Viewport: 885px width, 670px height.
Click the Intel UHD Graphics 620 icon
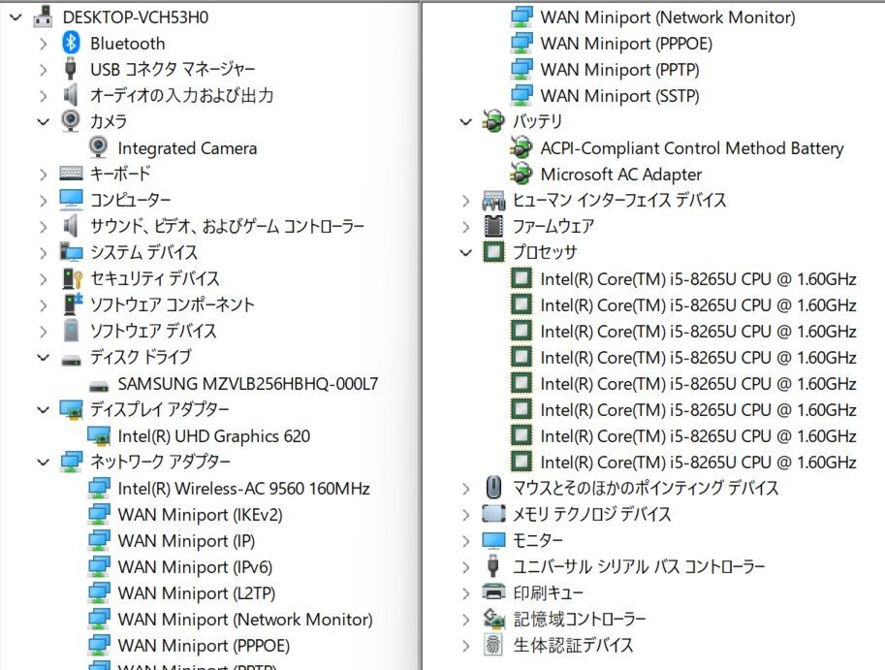(x=99, y=435)
